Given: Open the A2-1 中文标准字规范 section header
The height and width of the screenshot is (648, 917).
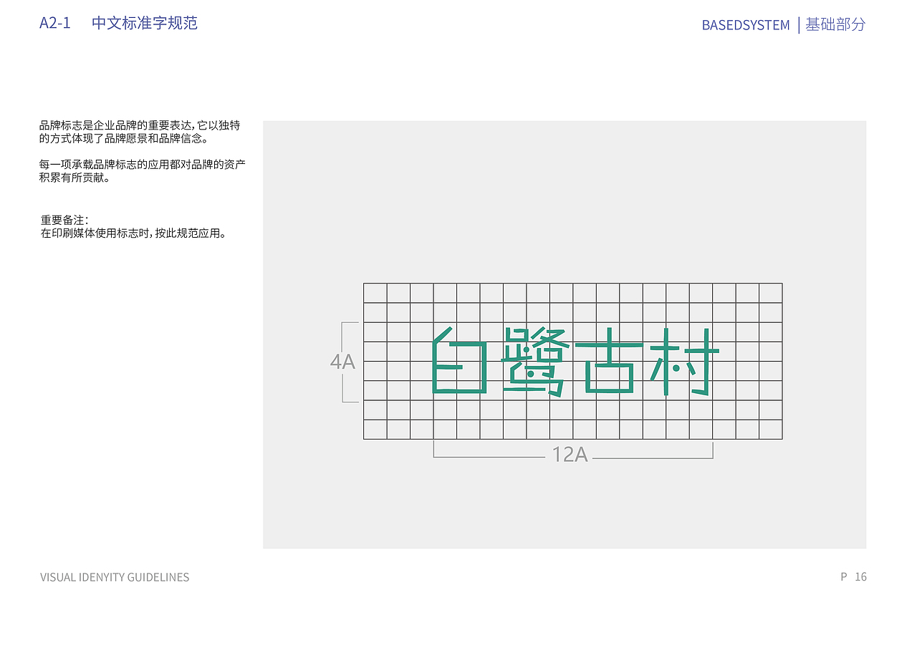Looking at the screenshot, I should (120, 23).
